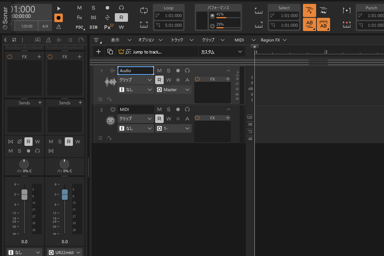The height and width of the screenshot is (256, 384).
Task: Click the ripple edit orange button
Action: (309, 10)
